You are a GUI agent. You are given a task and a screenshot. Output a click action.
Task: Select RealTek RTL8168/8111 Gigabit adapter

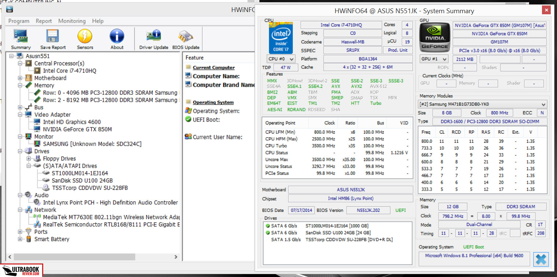coord(111,224)
